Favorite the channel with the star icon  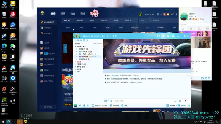tap(107, 36)
